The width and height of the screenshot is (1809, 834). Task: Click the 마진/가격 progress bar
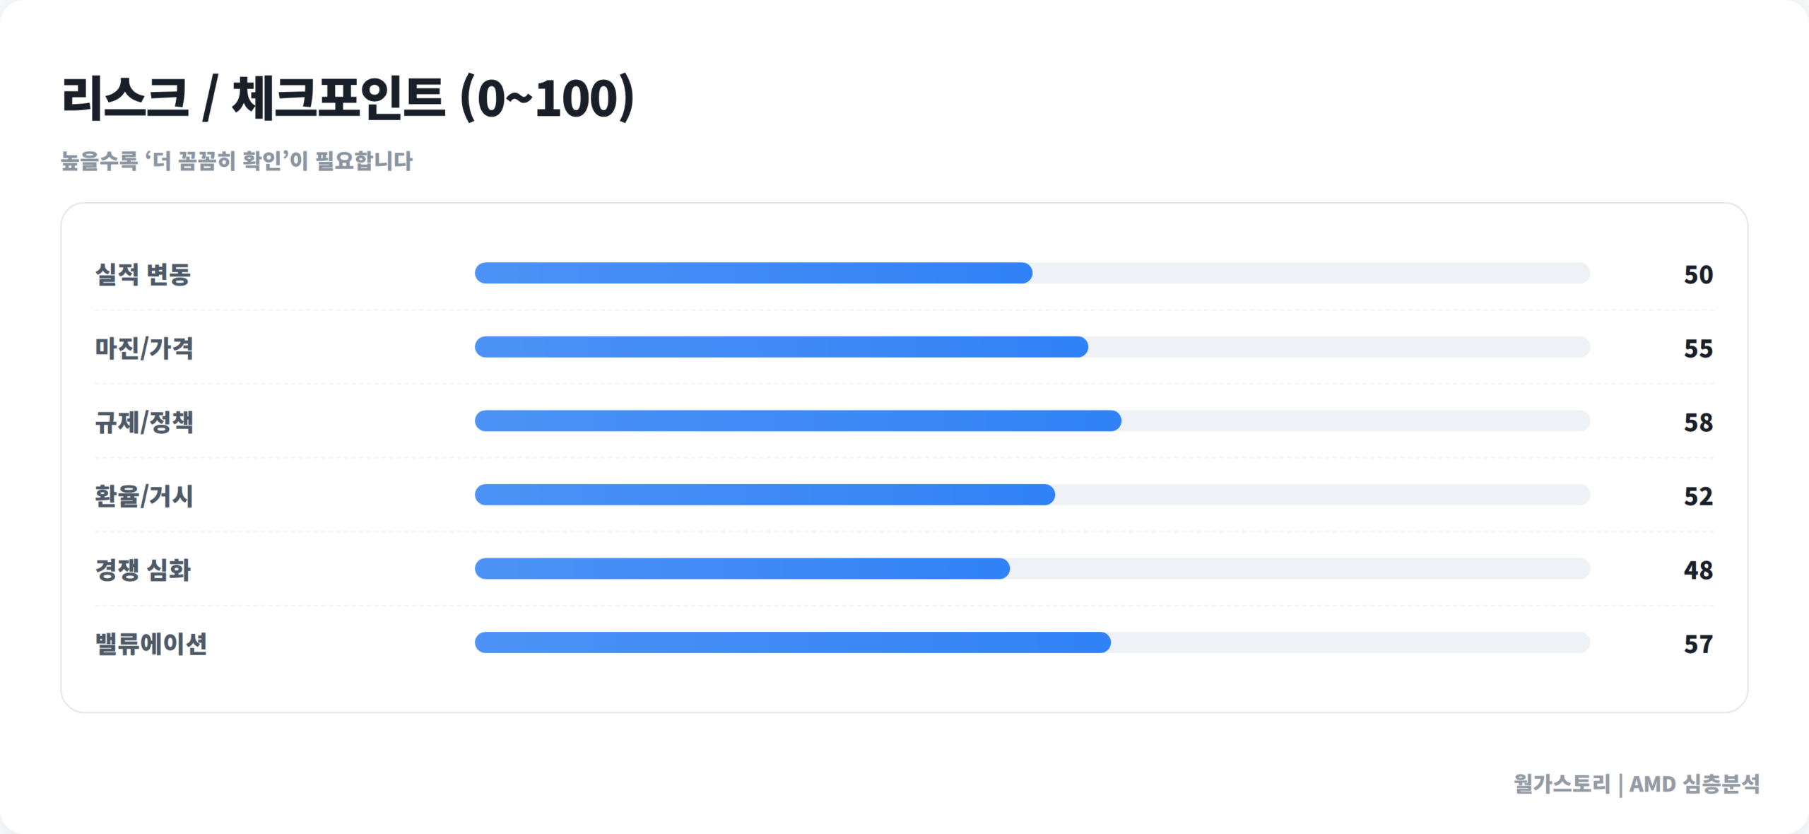(x=1032, y=347)
